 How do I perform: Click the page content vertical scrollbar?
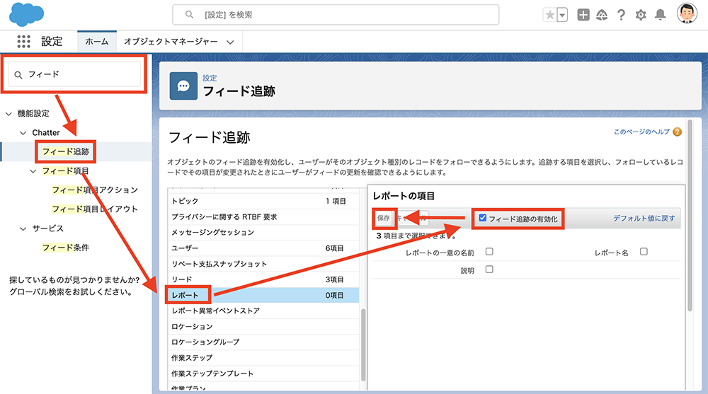pos(690,216)
